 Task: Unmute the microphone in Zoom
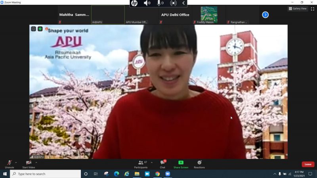tap(9, 164)
